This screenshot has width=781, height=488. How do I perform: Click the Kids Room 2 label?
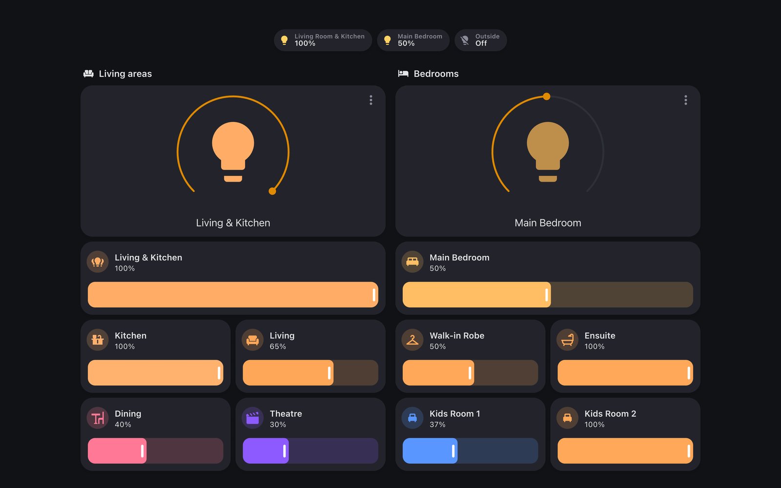(x=610, y=414)
